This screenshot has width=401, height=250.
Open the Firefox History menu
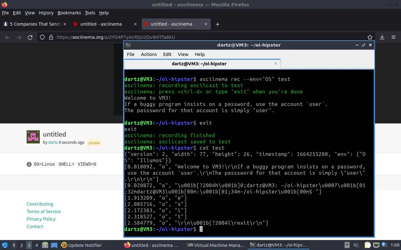click(46, 13)
